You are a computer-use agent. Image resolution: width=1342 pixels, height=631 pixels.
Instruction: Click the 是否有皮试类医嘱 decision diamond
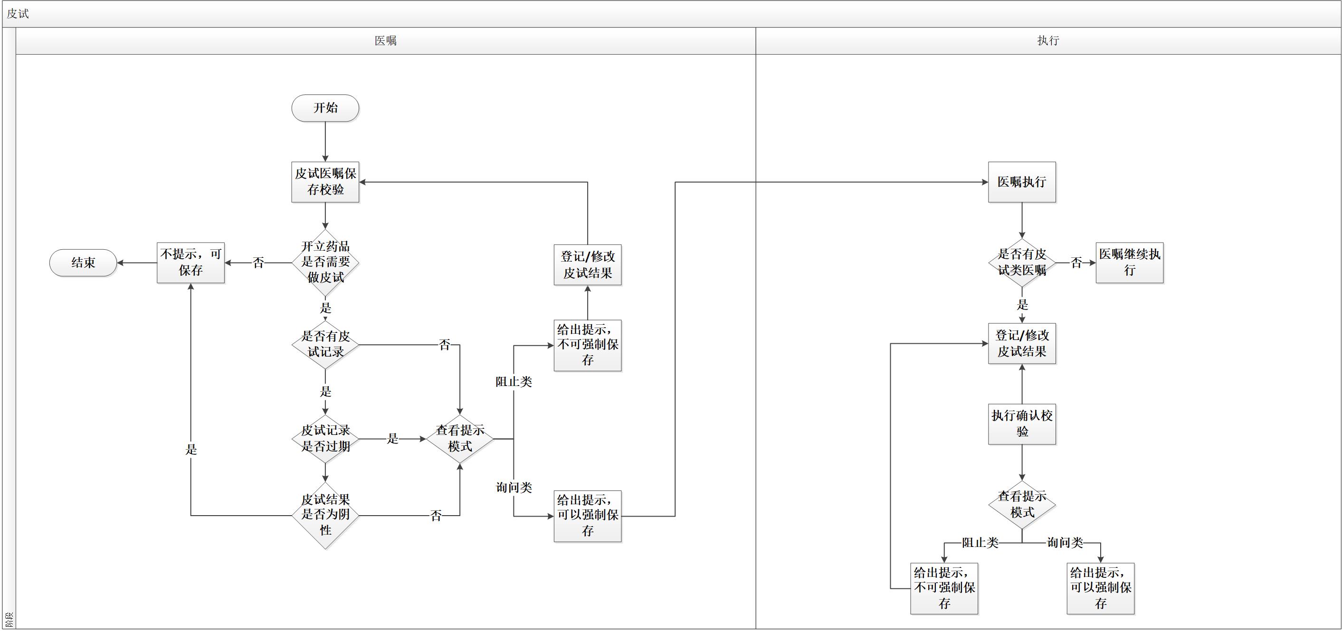(x=1022, y=263)
